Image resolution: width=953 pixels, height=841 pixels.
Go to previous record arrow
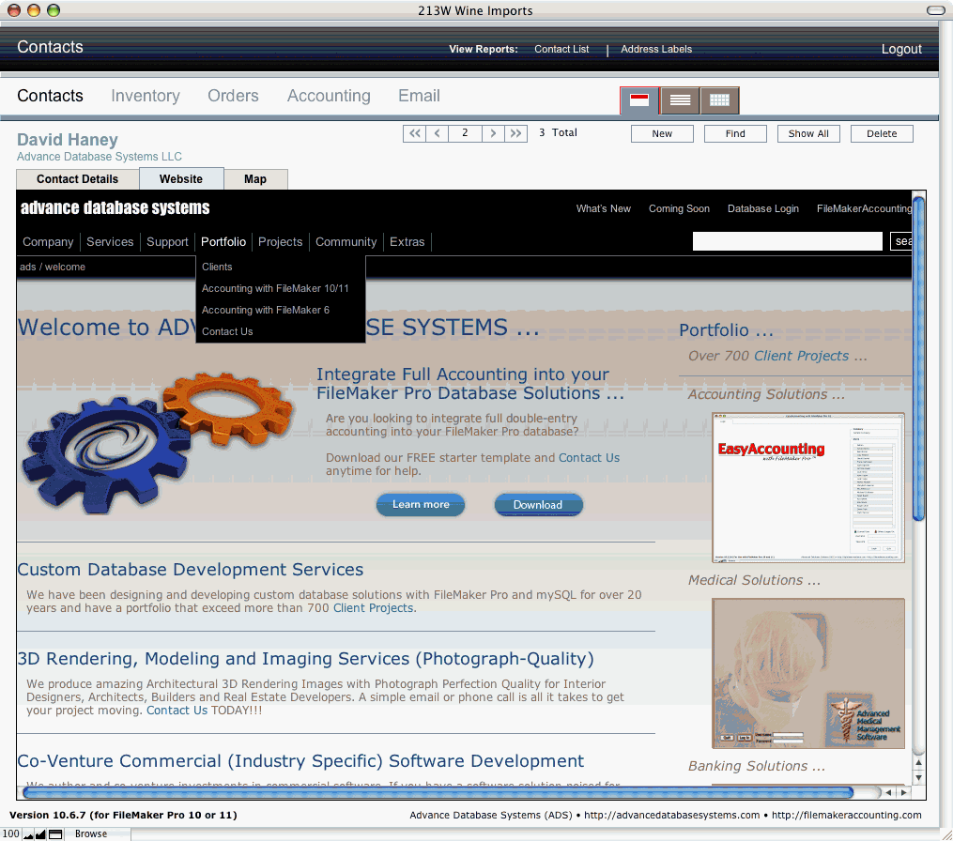pos(437,133)
